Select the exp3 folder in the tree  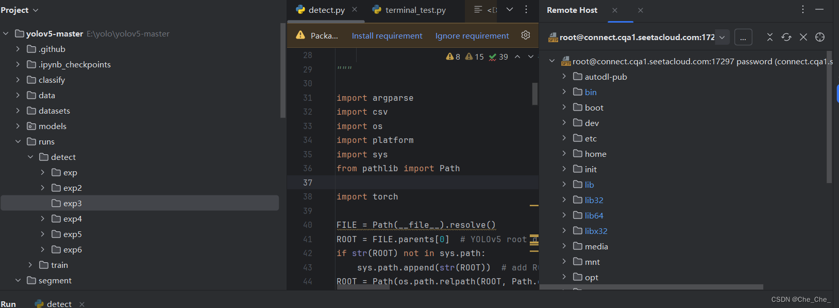[x=72, y=203]
